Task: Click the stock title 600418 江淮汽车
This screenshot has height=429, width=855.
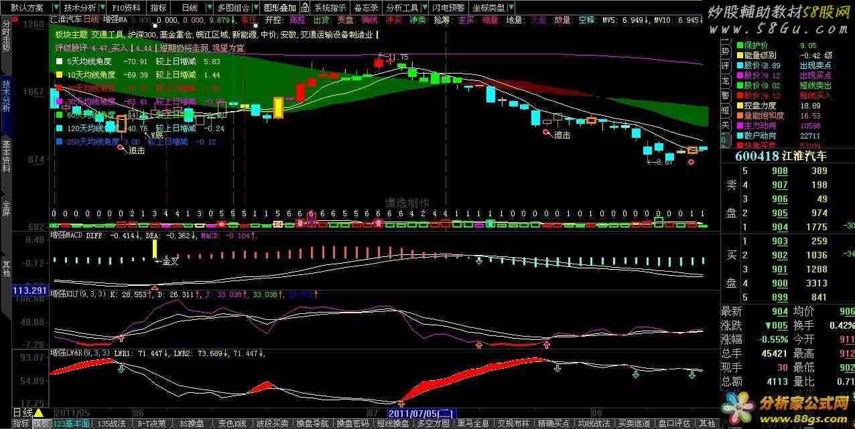Action: (781, 156)
